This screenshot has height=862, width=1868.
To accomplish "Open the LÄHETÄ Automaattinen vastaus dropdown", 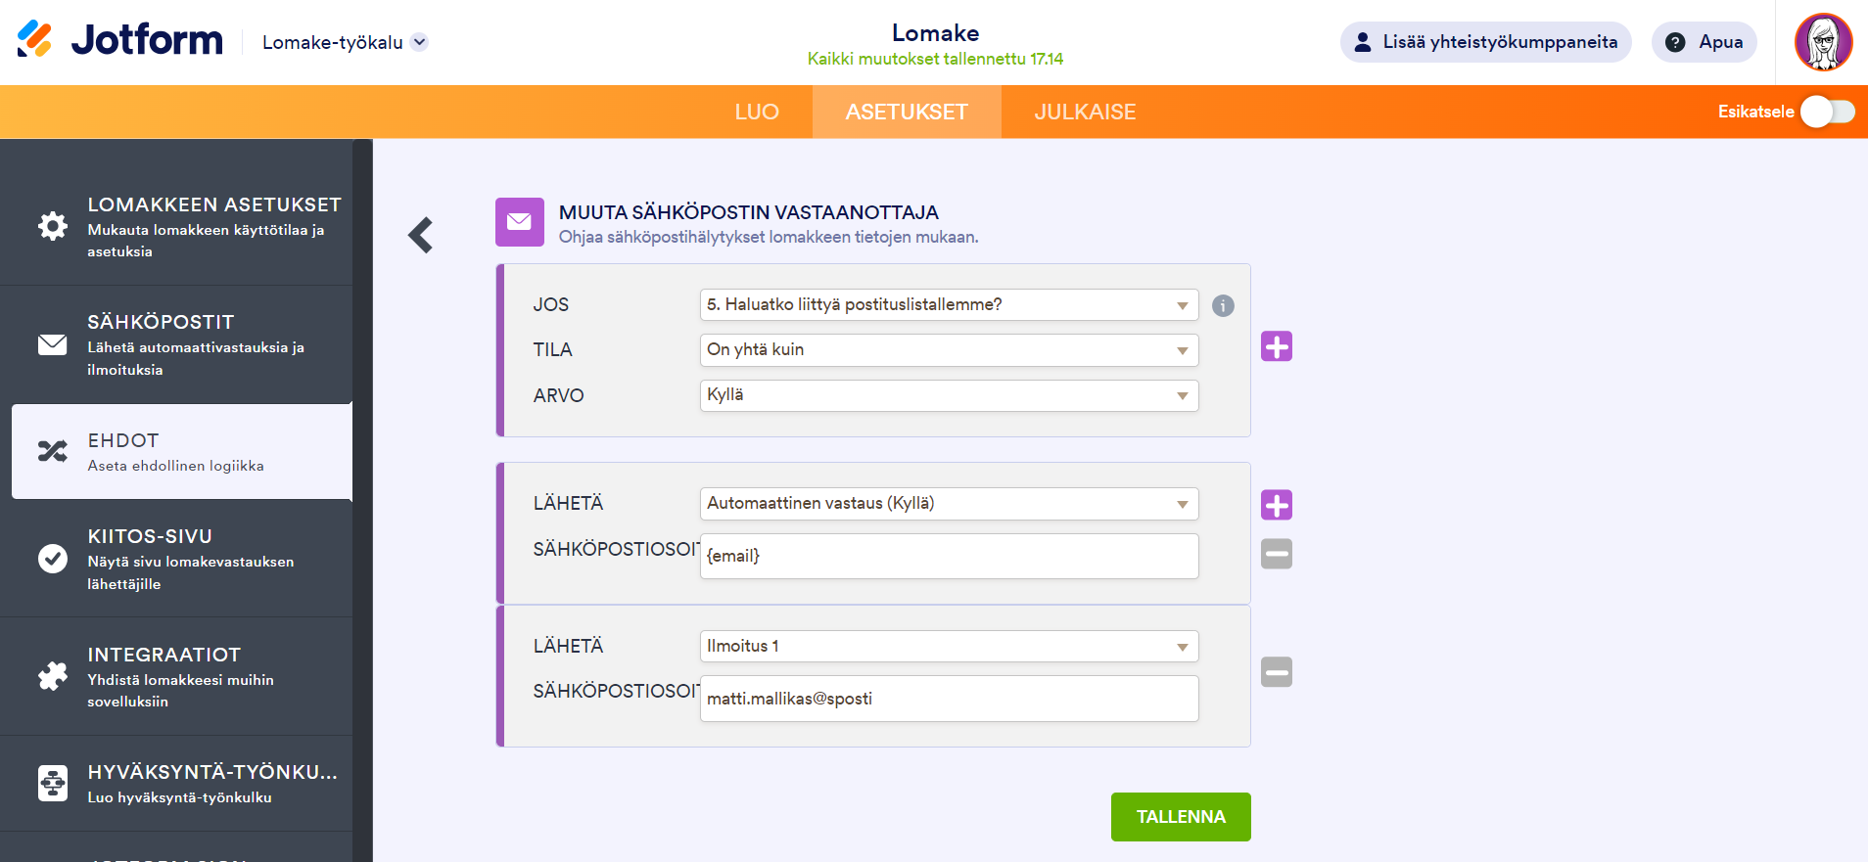I will [949, 503].
